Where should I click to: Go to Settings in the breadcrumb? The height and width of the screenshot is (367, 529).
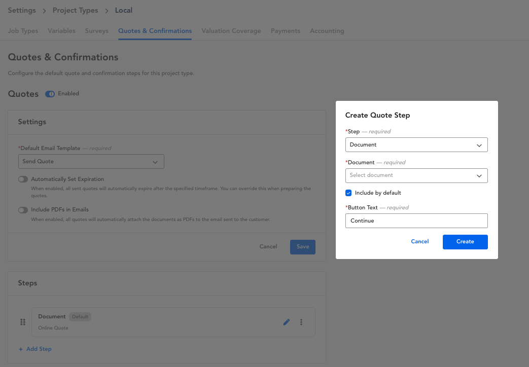tap(22, 11)
